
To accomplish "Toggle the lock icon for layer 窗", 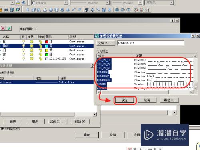I will coord(40,54).
